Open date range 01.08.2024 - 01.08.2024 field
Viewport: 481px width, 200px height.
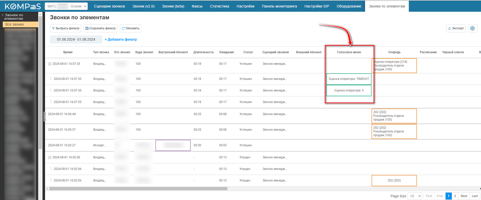pyautogui.click(x=76, y=39)
